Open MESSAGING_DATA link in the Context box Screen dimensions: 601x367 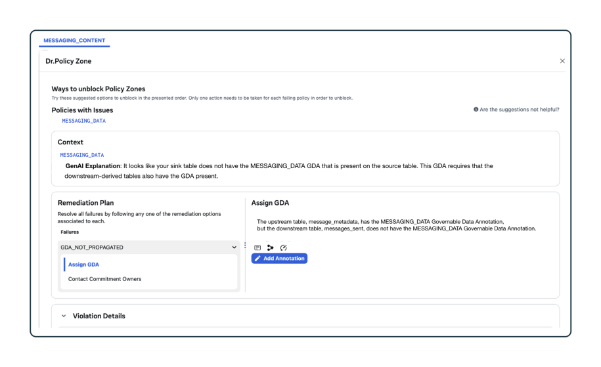click(x=81, y=155)
